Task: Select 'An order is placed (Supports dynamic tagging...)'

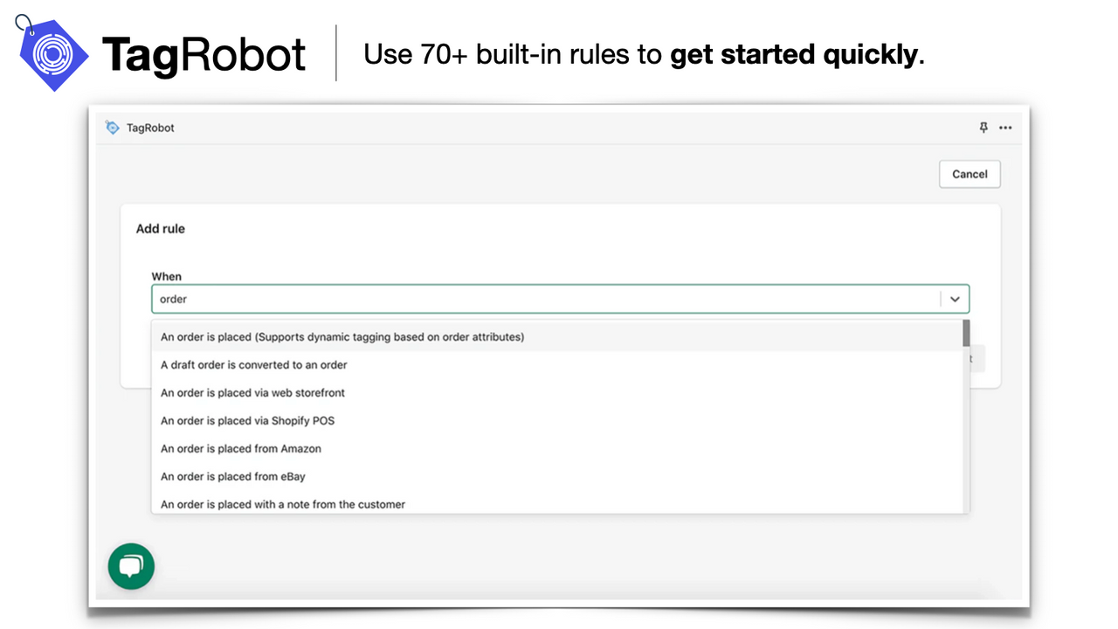Action: [556, 336]
